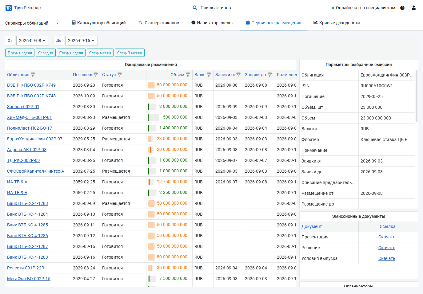This screenshot has width=423, height=294.
Task: Open bond ВЭБ.РФ-ПБО-002Р-К749 link
Action: pyautogui.click(x=31, y=85)
